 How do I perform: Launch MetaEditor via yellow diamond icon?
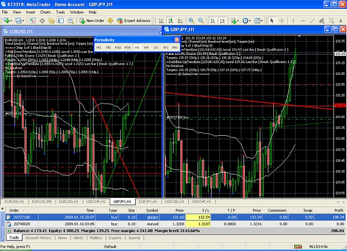[110, 21]
